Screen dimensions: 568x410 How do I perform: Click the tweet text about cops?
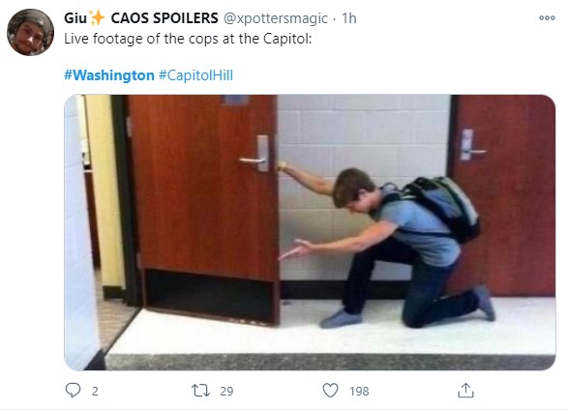tap(188, 39)
